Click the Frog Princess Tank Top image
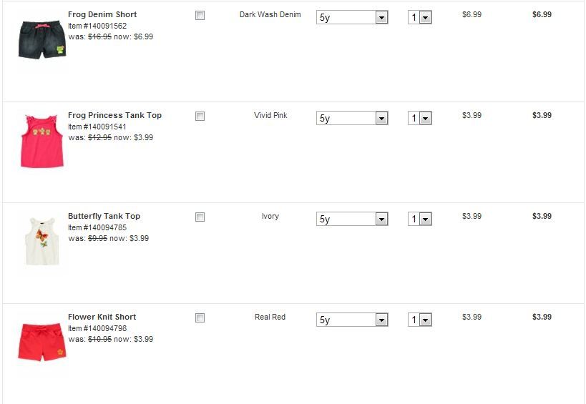The width and height of the screenshot is (586, 404). click(41, 141)
